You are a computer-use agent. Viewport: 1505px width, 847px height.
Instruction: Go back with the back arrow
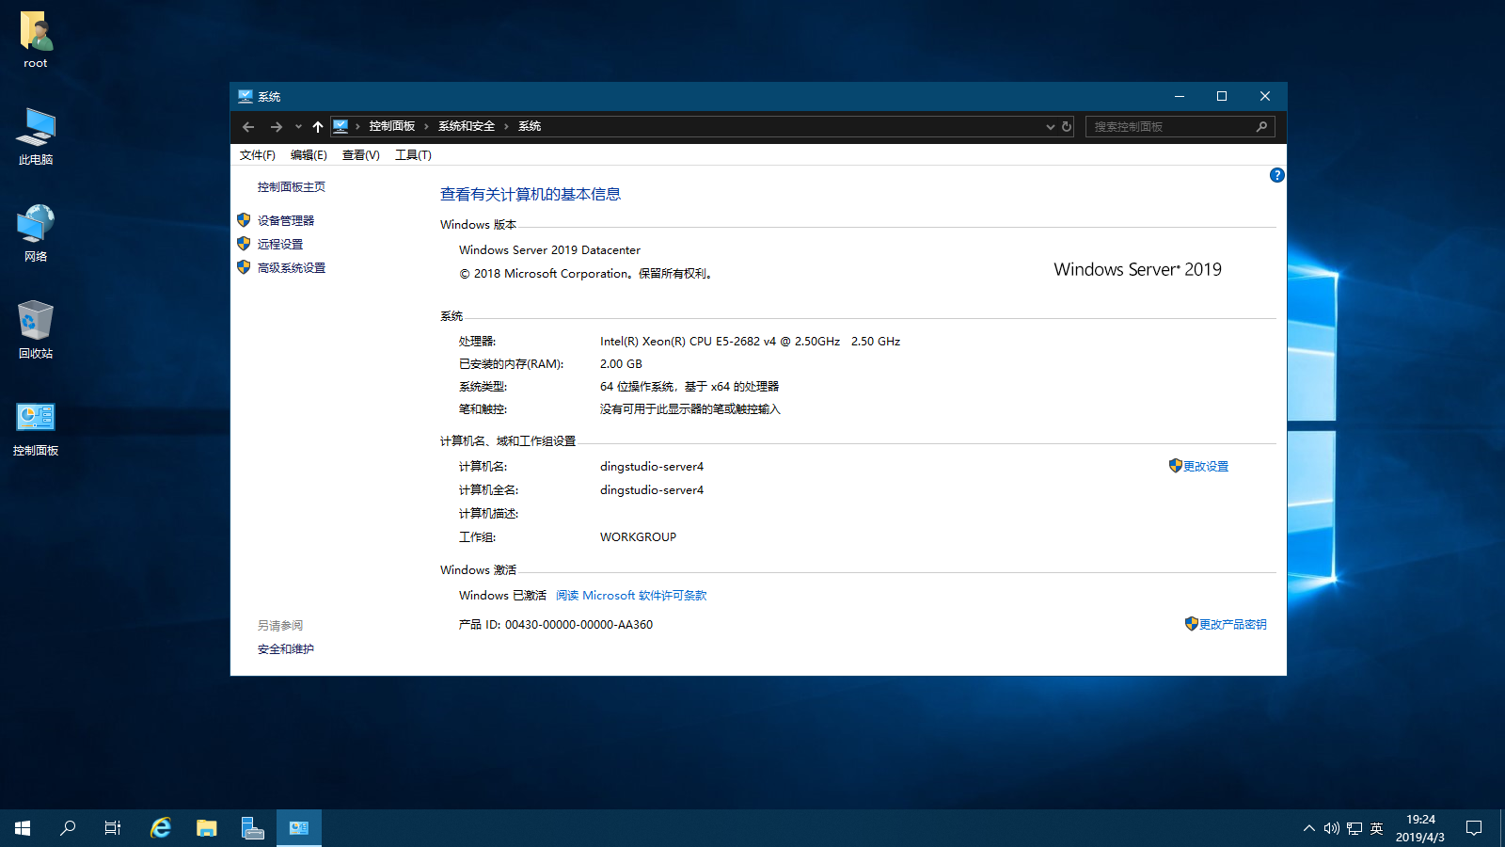tap(248, 126)
